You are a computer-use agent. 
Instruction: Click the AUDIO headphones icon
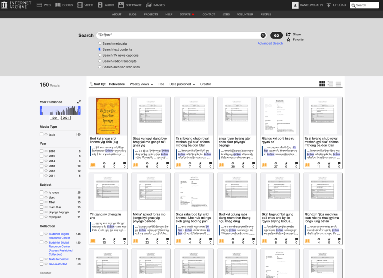click(x=99, y=5)
